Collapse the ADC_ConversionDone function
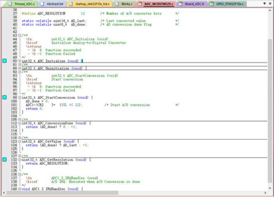 20,123
